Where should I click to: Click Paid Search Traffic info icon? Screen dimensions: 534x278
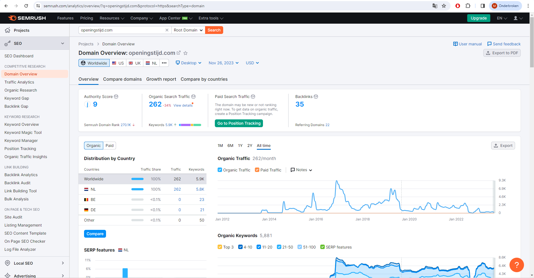(253, 97)
